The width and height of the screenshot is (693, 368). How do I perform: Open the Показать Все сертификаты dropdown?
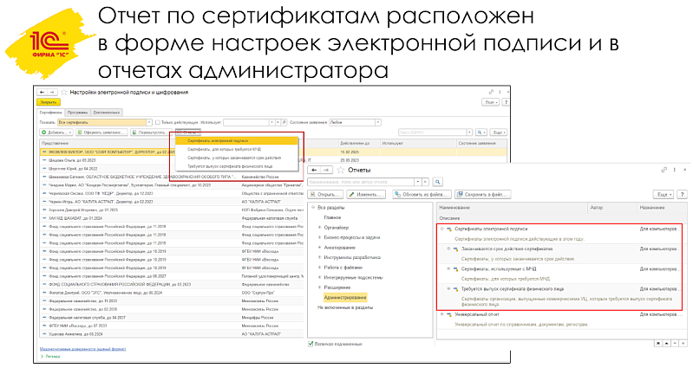149,122
